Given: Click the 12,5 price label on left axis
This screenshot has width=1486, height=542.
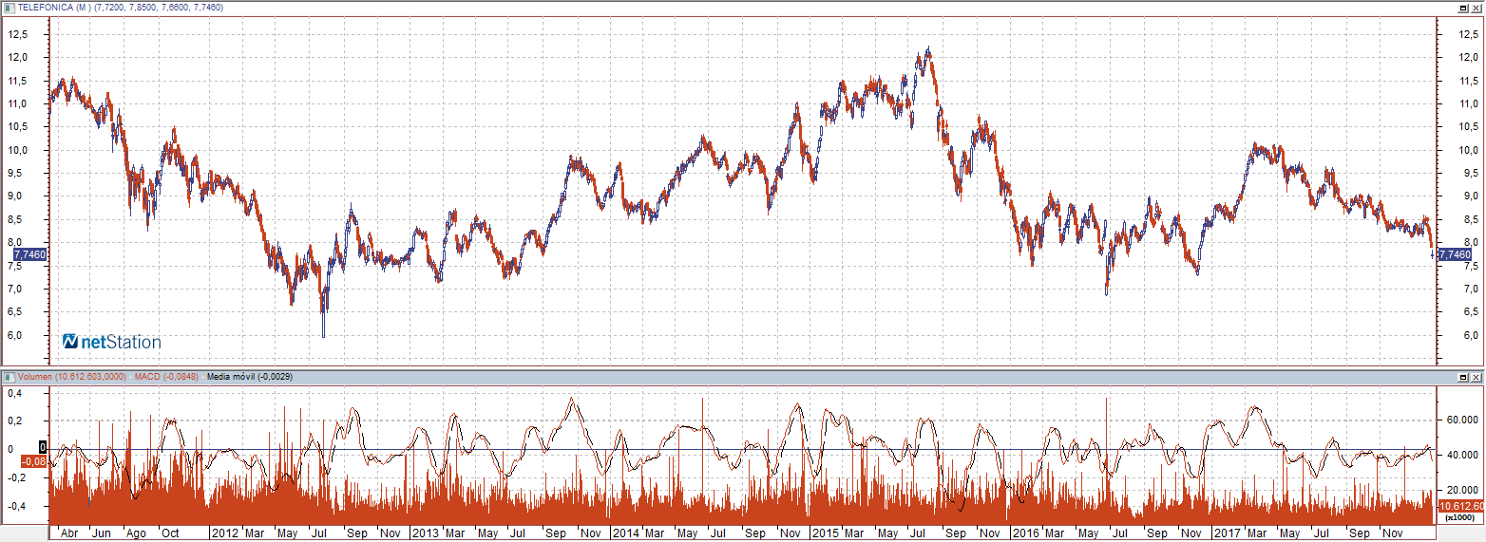Looking at the screenshot, I should click(x=17, y=34).
